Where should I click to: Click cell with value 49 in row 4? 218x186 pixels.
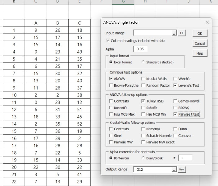point(79,52)
